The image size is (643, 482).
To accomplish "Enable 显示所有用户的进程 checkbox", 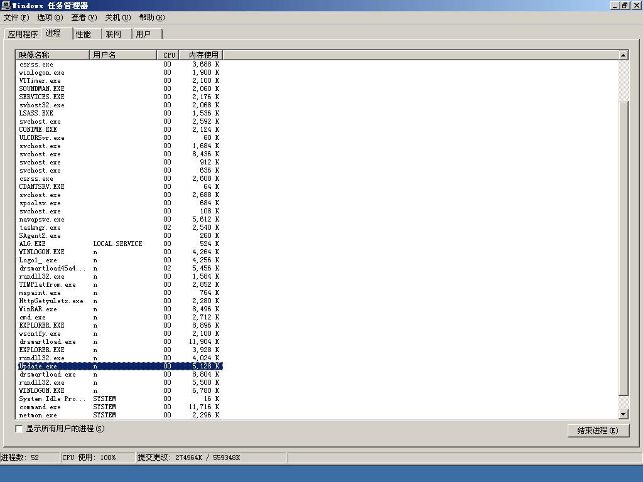I will pos(19,429).
